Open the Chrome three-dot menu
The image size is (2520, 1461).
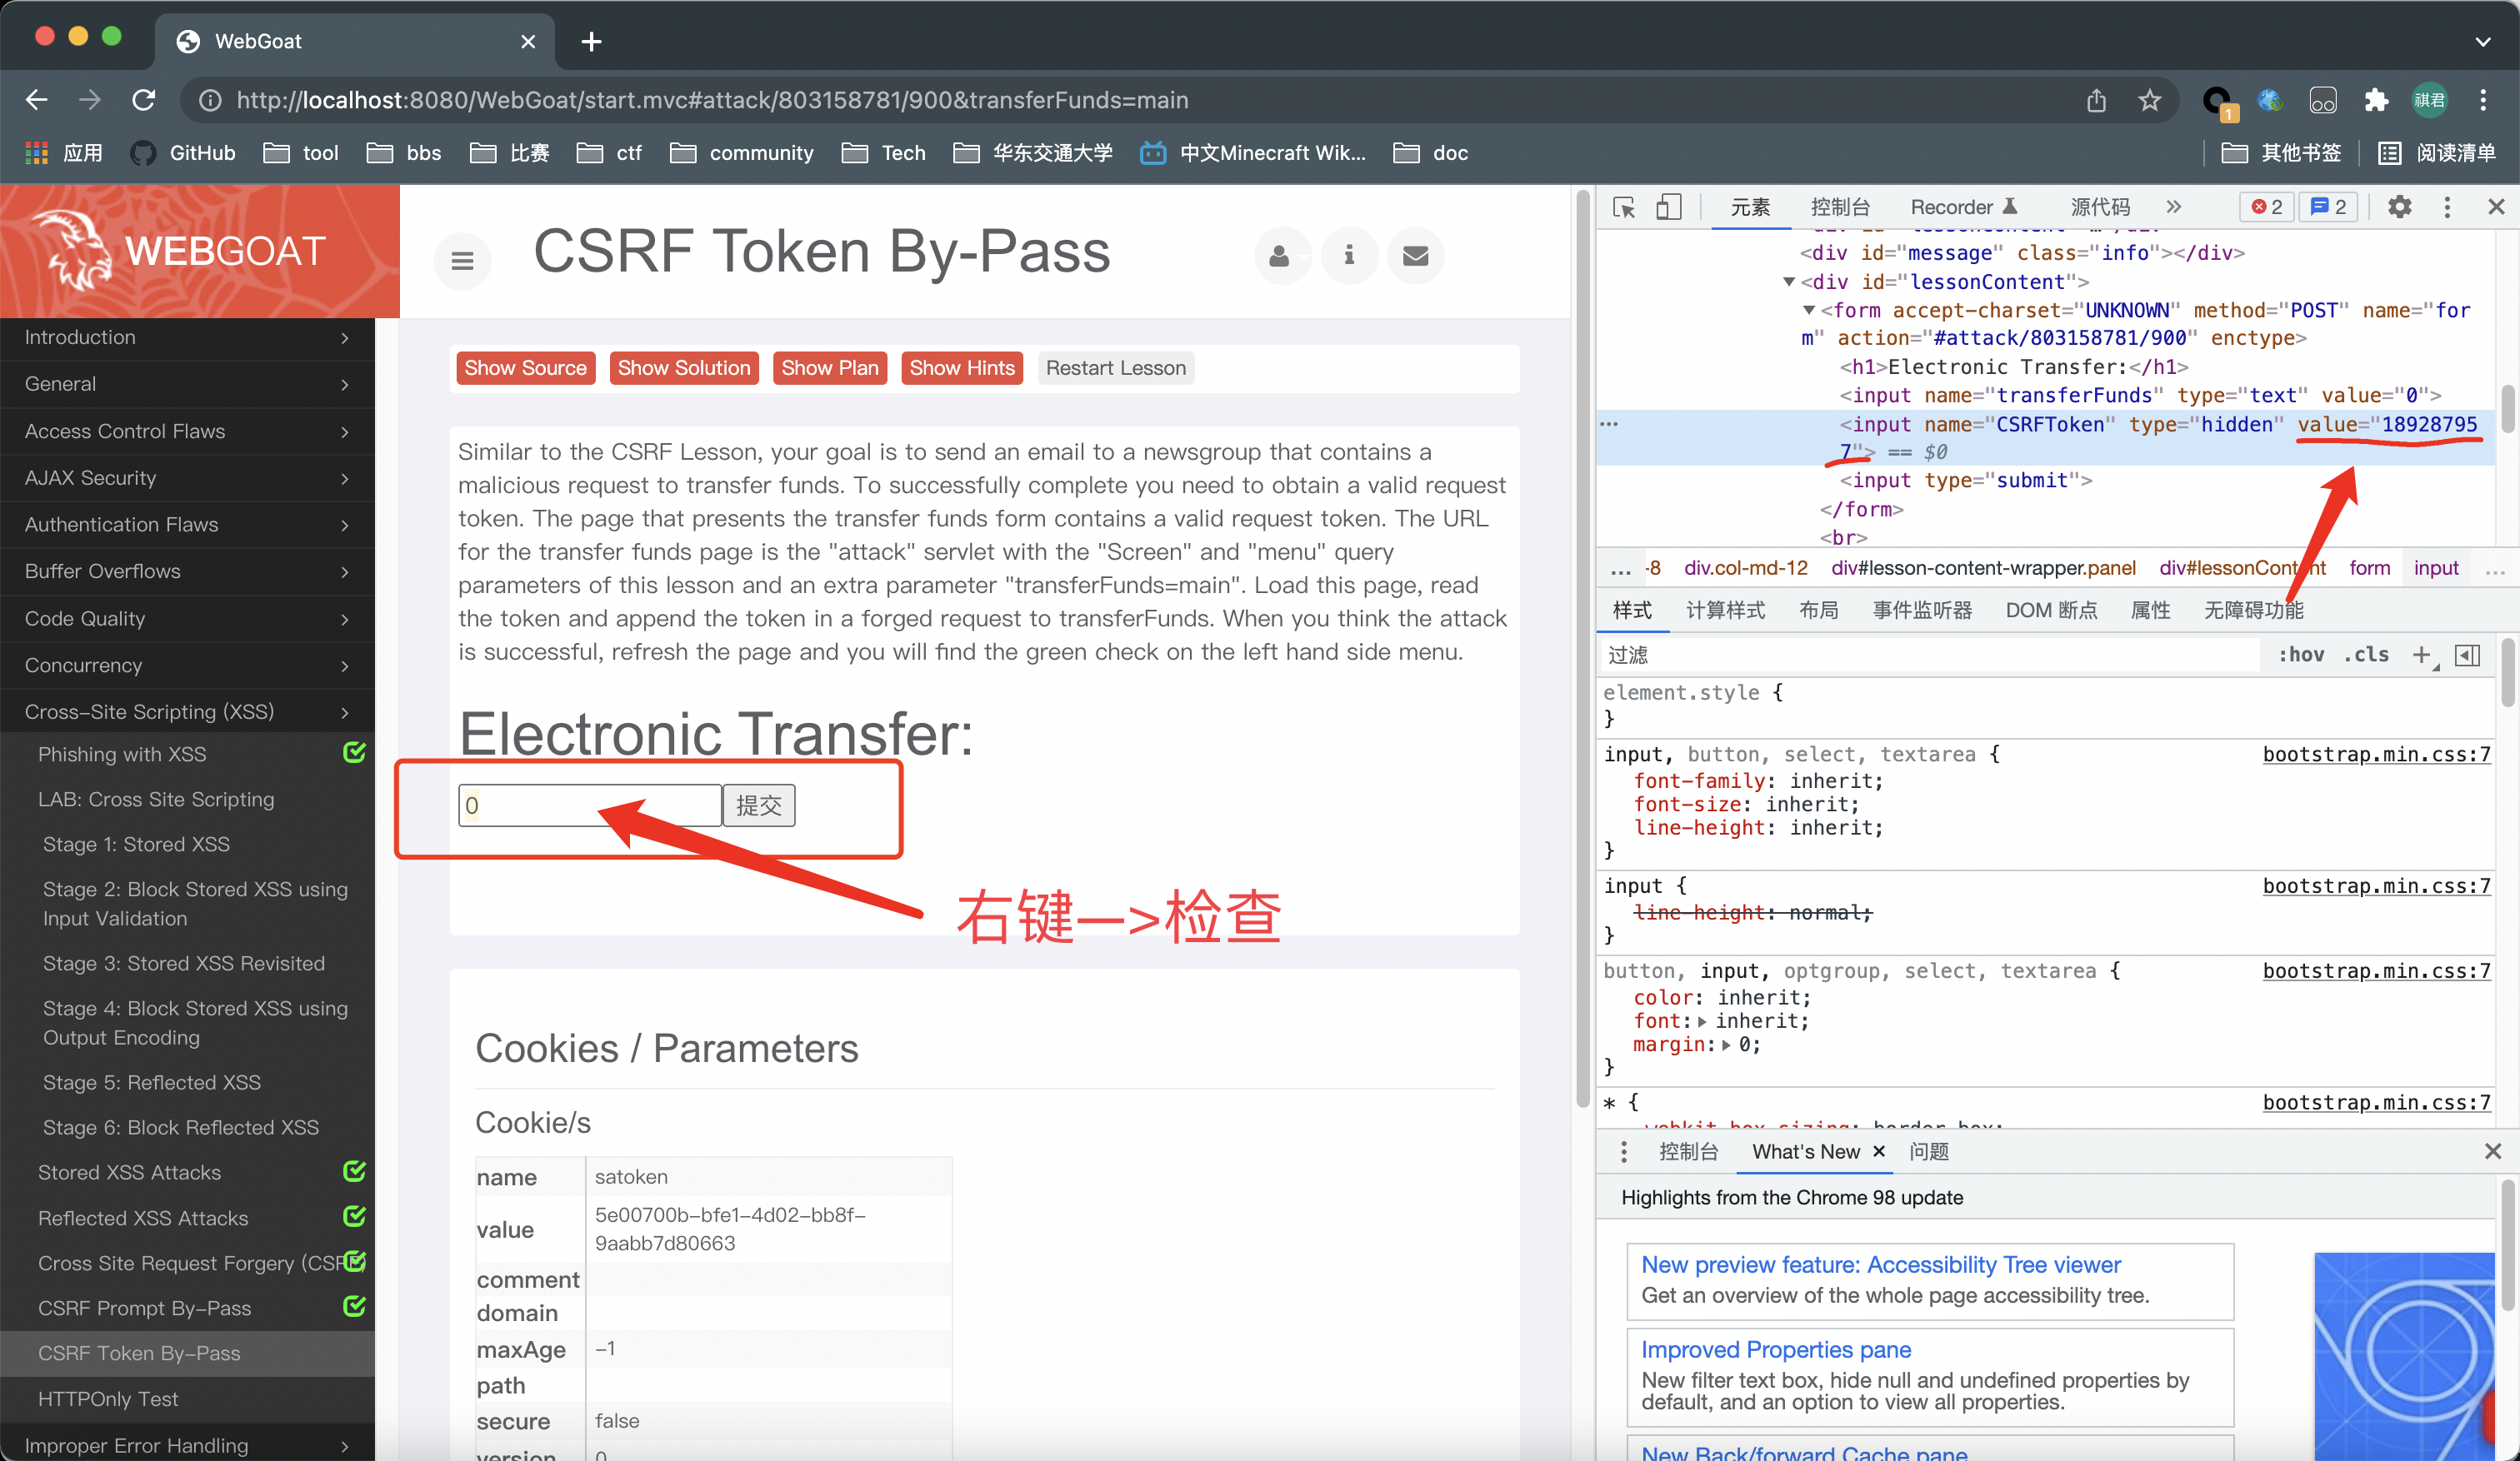(2483, 100)
